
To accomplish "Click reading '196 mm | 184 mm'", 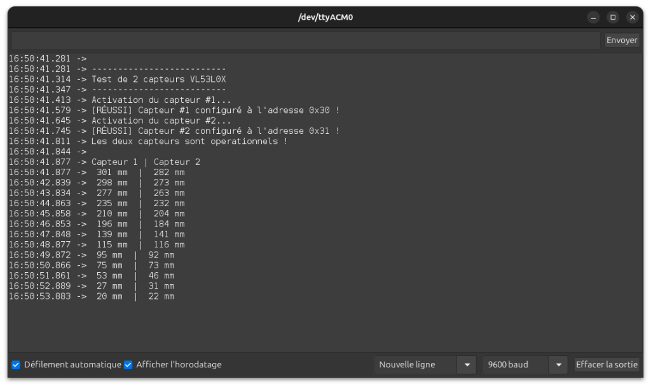I will 140,224.
